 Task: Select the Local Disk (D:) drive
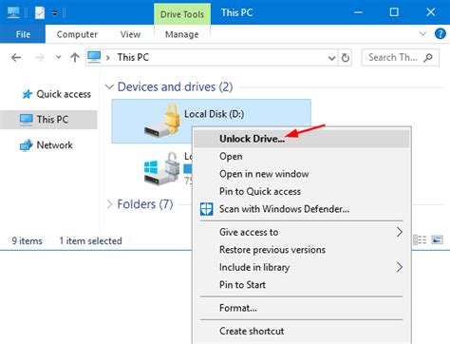(212, 122)
